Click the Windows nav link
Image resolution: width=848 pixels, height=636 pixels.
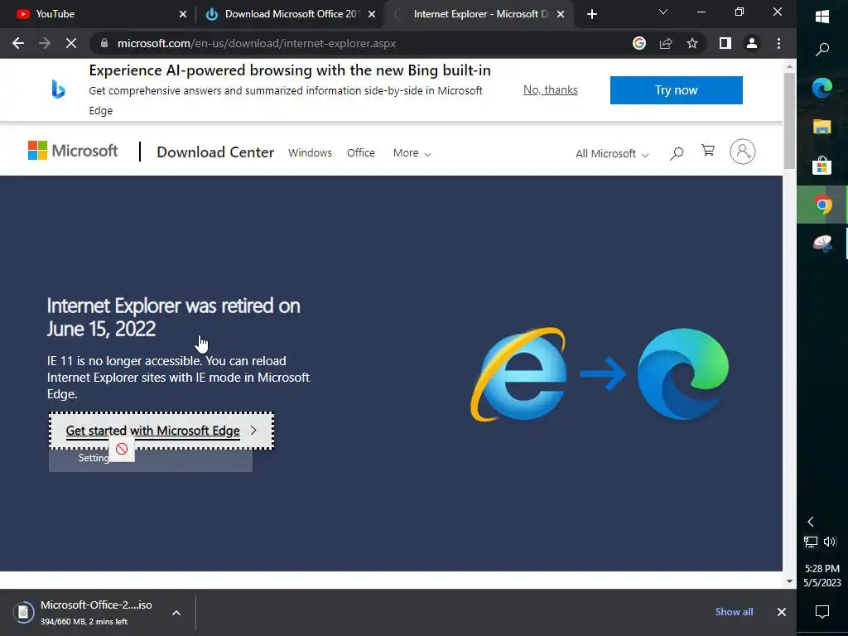click(310, 153)
